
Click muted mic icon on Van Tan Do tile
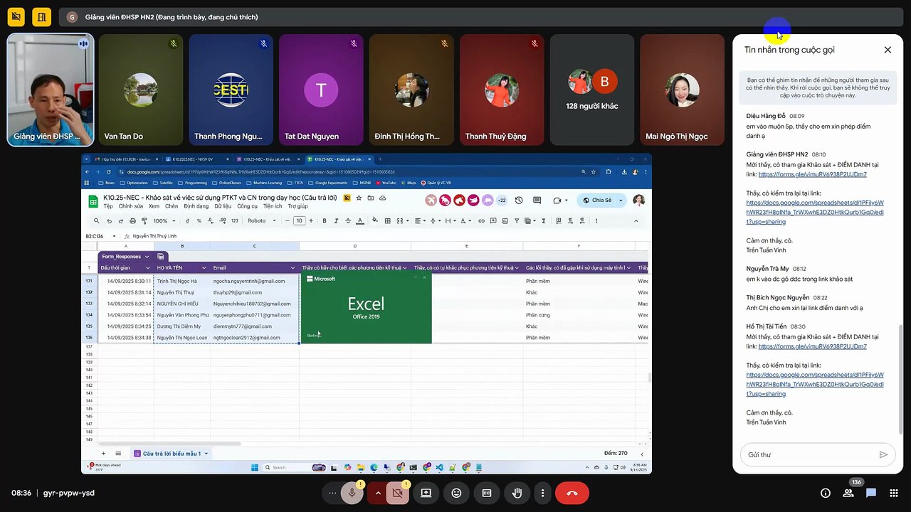pos(173,43)
